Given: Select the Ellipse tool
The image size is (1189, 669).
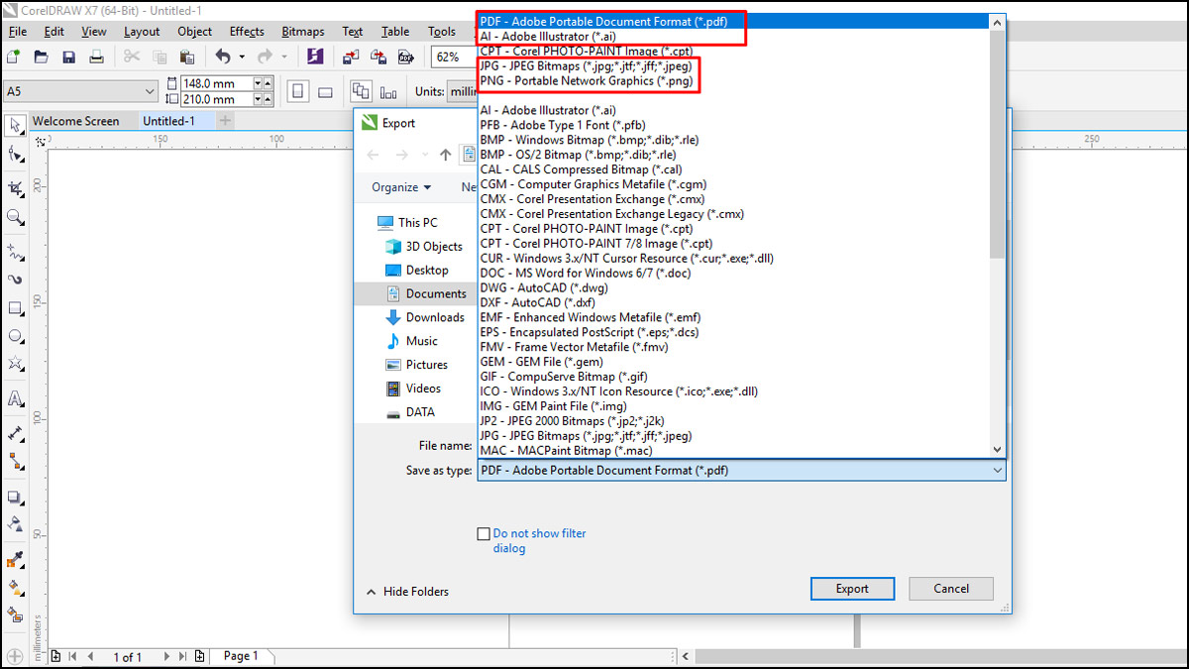Looking at the screenshot, I should coord(15,337).
